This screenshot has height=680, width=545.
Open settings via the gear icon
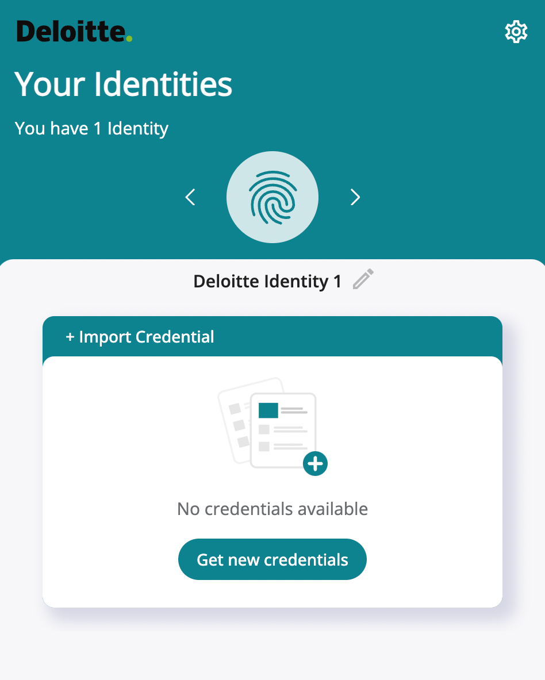tap(516, 32)
